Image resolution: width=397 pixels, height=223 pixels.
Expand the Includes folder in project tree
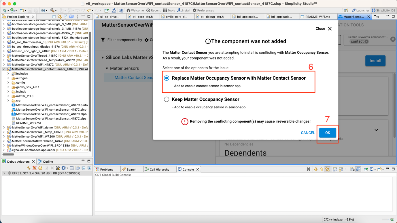click(8, 74)
